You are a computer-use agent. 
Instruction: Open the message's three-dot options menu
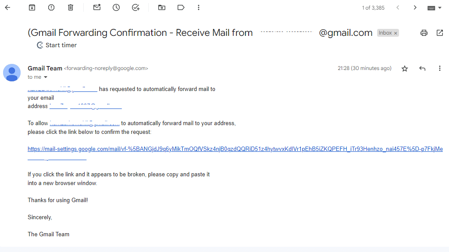(x=440, y=69)
